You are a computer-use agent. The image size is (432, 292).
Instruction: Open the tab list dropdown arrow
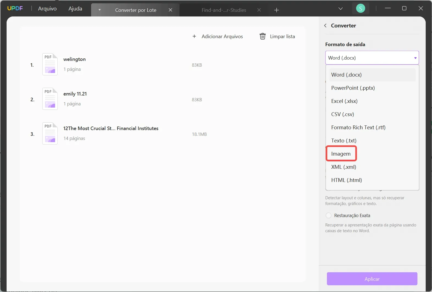100,10
